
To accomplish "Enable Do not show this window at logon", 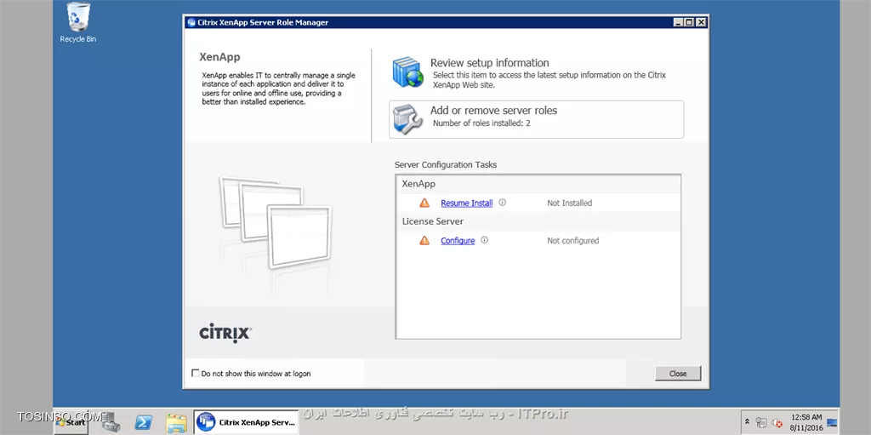I will point(195,373).
